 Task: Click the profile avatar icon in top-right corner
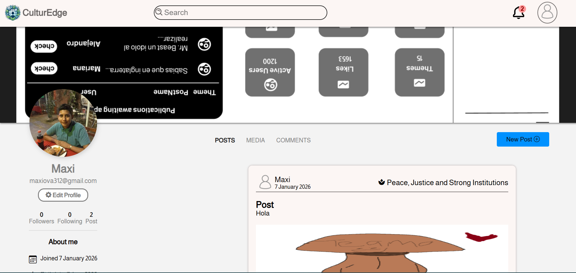tap(547, 13)
